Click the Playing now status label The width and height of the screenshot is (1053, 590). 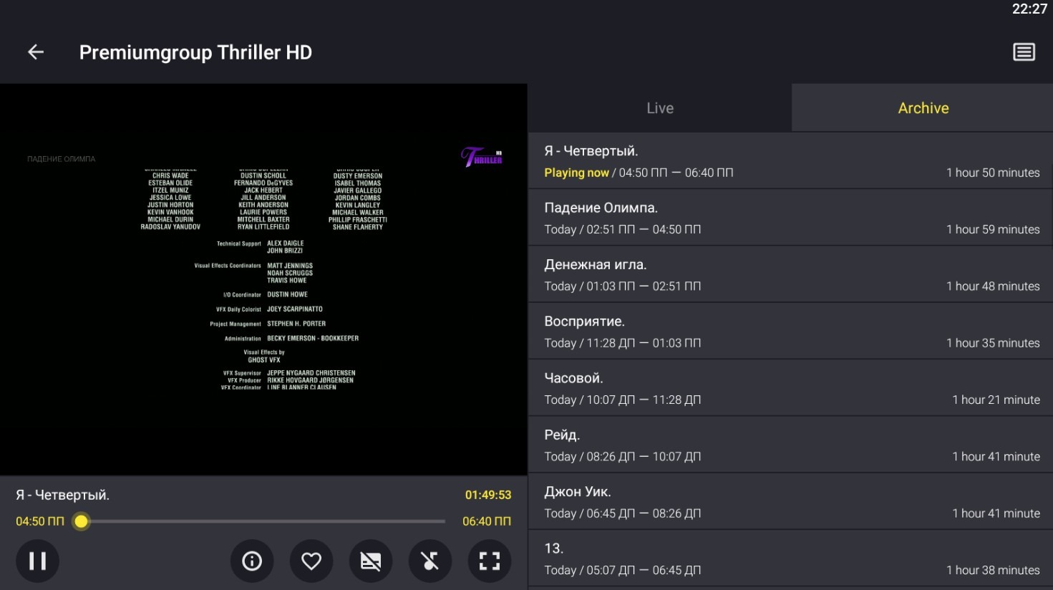[576, 173]
